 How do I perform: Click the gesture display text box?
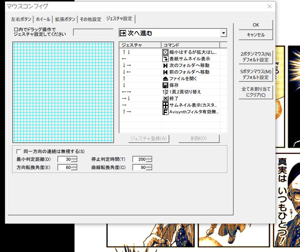tap(93, 32)
